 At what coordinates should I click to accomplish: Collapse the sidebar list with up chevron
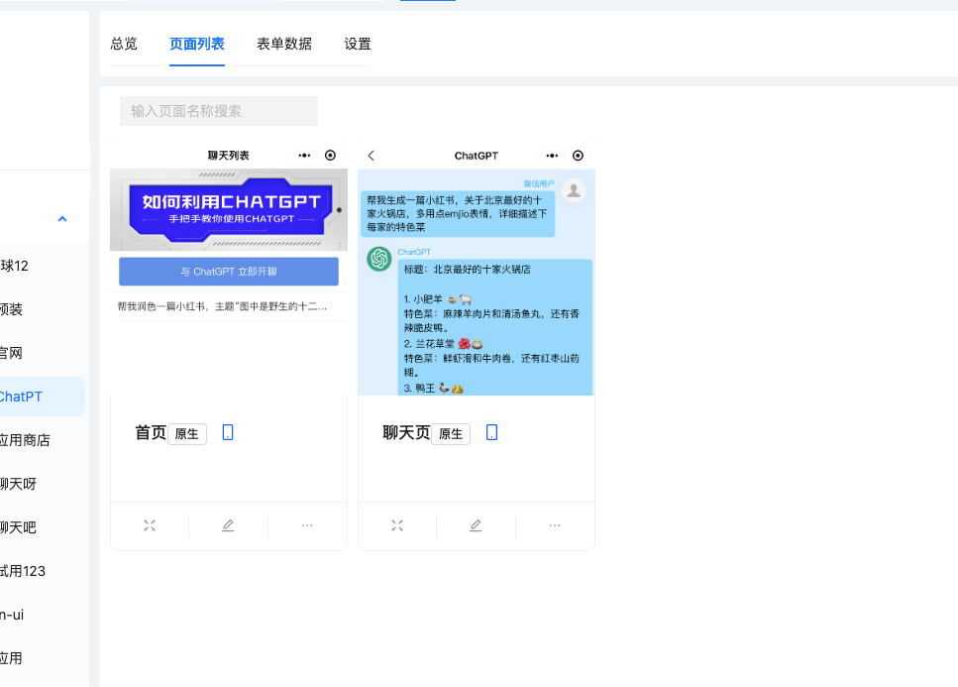point(62,219)
